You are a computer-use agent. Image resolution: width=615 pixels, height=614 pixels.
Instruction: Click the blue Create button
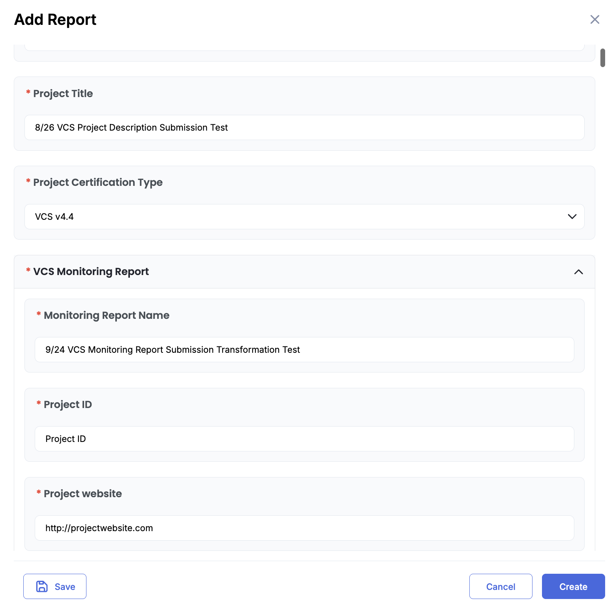click(x=573, y=586)
